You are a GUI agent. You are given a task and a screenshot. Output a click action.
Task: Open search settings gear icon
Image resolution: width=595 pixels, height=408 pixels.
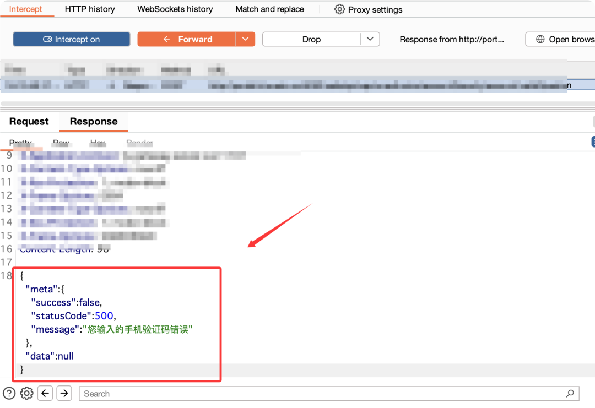26,393
